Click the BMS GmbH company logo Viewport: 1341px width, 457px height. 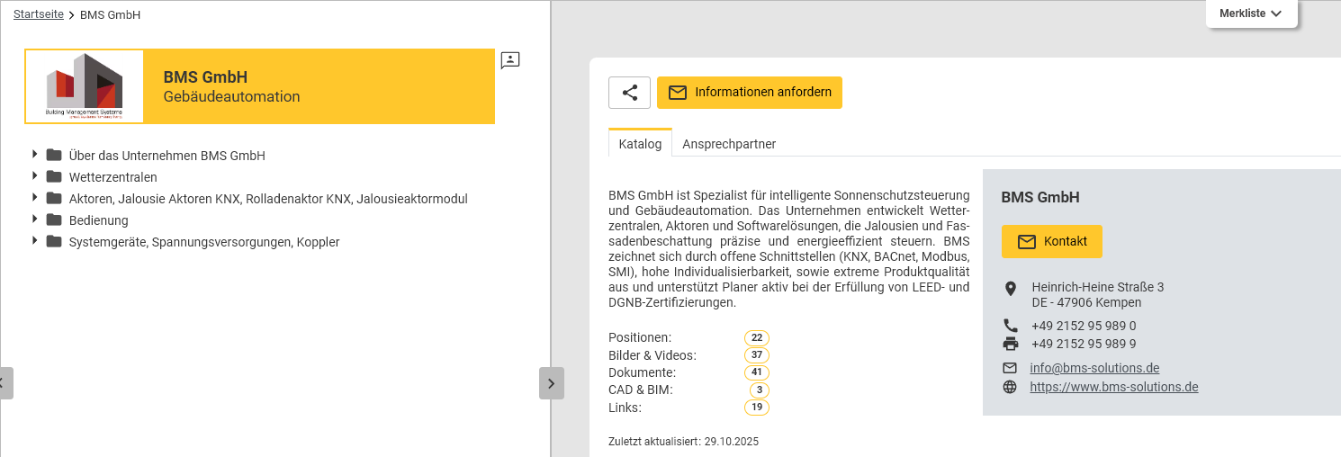(85, 86)
